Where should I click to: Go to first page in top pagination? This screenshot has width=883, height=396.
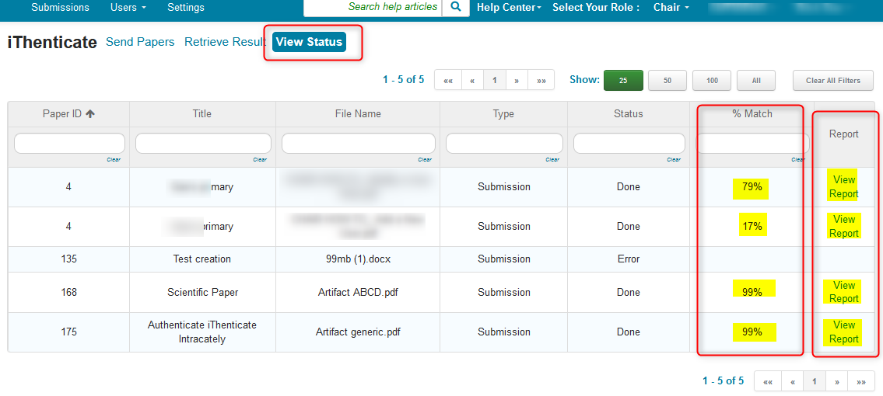tap(447, 81)
